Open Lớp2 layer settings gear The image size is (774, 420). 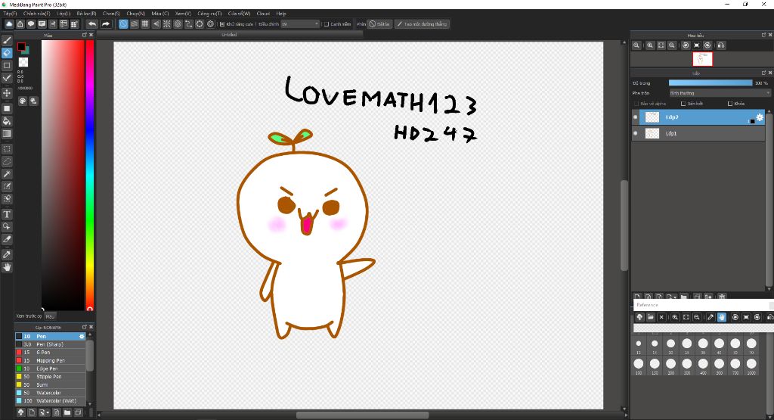(x=760, y=117)
